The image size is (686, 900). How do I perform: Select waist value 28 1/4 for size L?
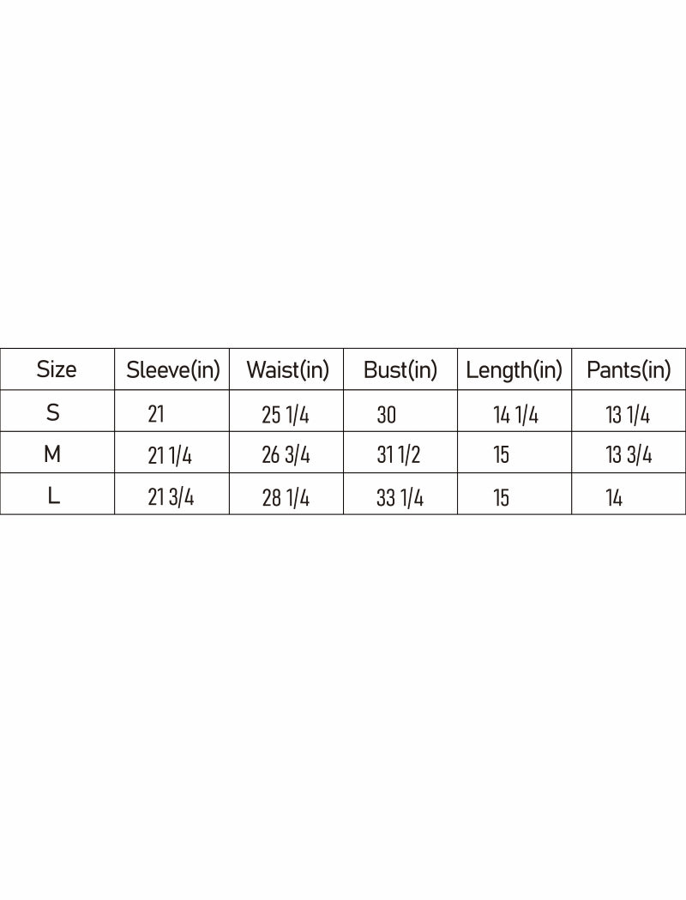[286, 498]
